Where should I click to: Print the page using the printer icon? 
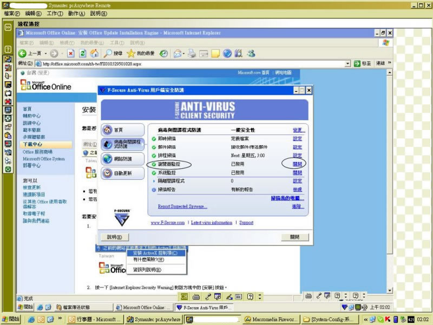coord(192,53)
